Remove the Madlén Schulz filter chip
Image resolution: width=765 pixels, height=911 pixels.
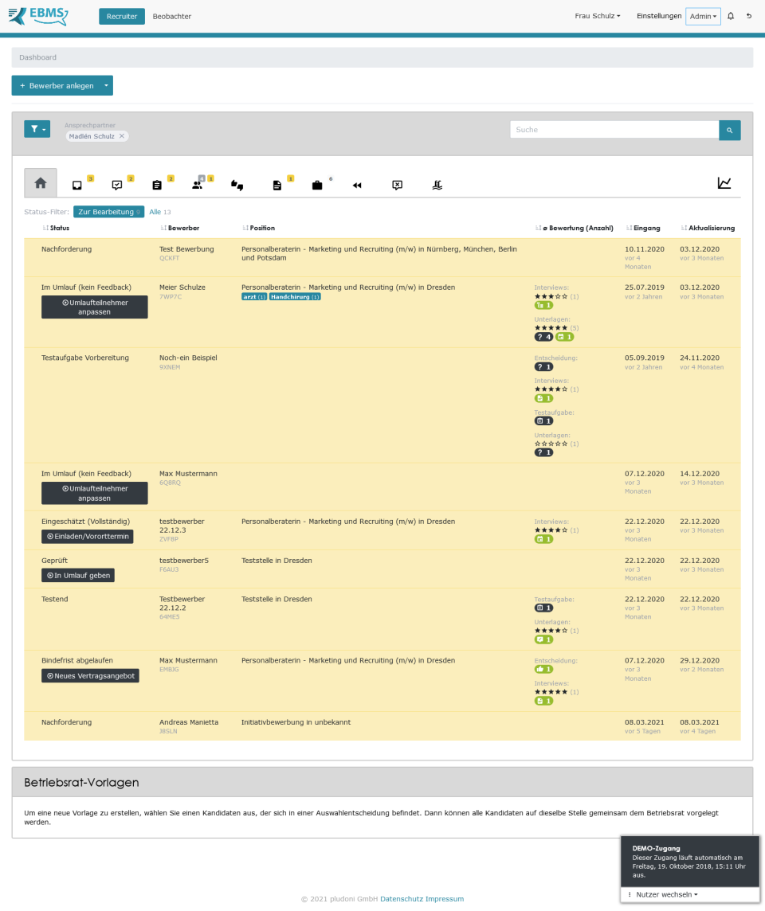(x=121, y=136)
